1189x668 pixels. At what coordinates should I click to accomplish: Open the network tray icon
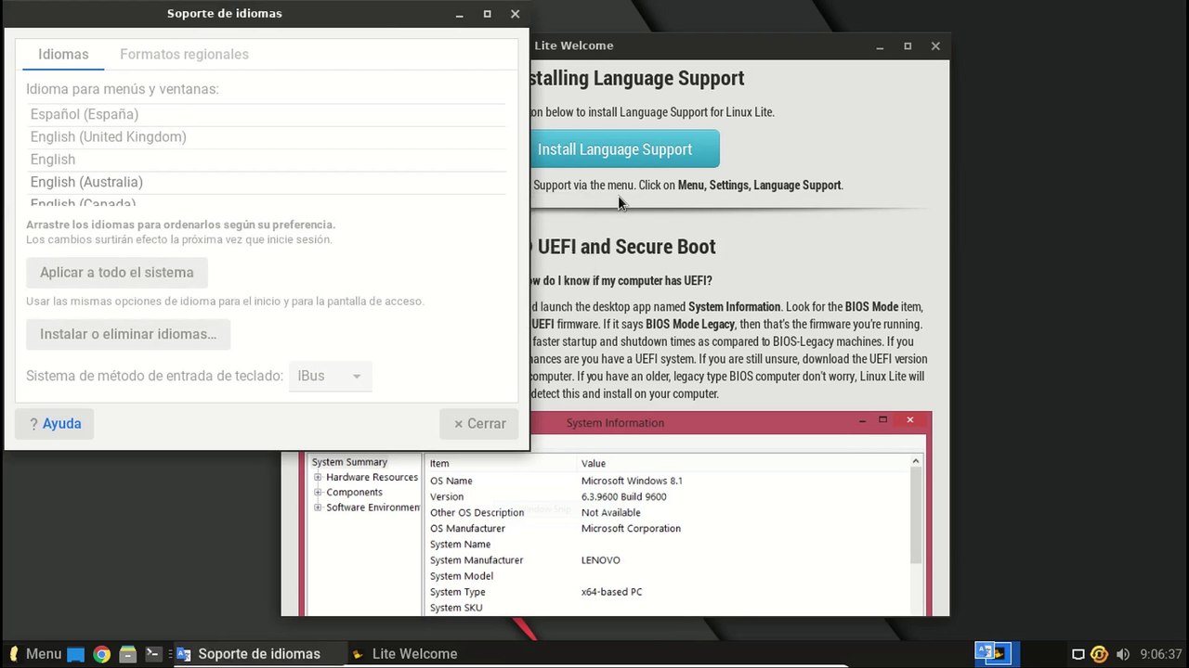point(1078,654)
